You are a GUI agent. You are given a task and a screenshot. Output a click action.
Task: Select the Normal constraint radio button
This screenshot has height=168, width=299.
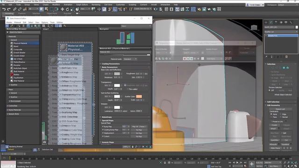tap(281, 117)
